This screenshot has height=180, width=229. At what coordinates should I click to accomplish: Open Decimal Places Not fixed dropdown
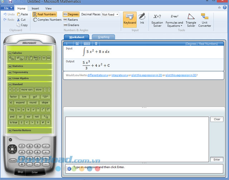tap(110, 14)
